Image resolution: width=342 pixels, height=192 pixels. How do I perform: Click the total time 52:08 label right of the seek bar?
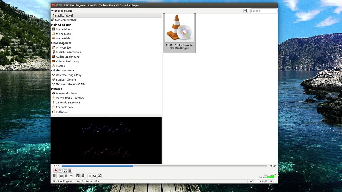pos(273,166)
